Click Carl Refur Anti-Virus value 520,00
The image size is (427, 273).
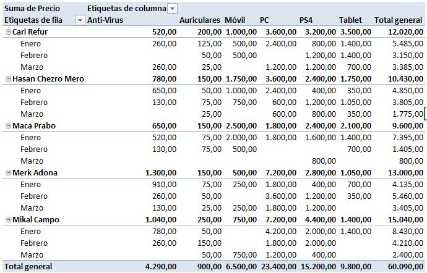point(164,32)
